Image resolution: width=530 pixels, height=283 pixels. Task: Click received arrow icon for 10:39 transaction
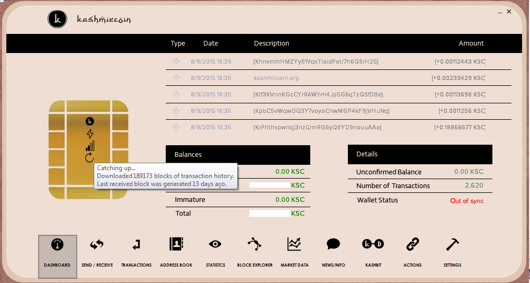[x=176, y=61]
